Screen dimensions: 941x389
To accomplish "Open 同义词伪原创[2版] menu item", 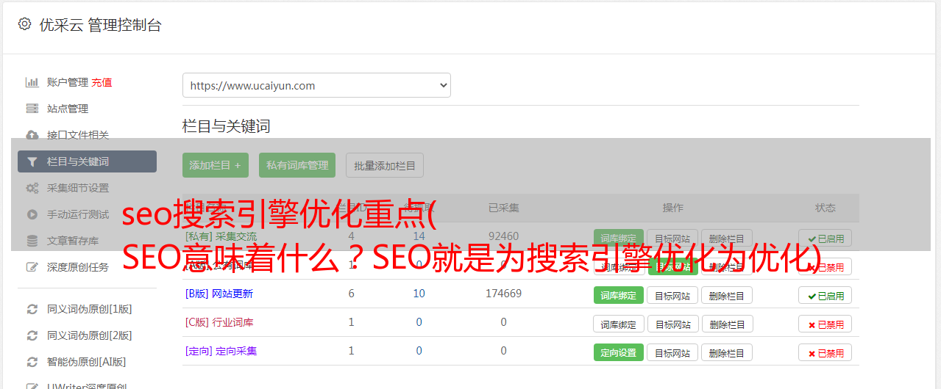I will (x=90, y=335).
